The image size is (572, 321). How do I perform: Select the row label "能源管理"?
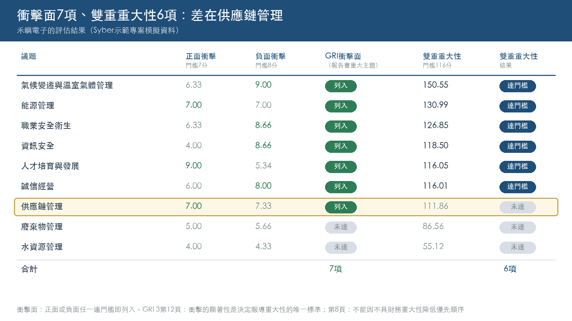(x=38, y=105)
